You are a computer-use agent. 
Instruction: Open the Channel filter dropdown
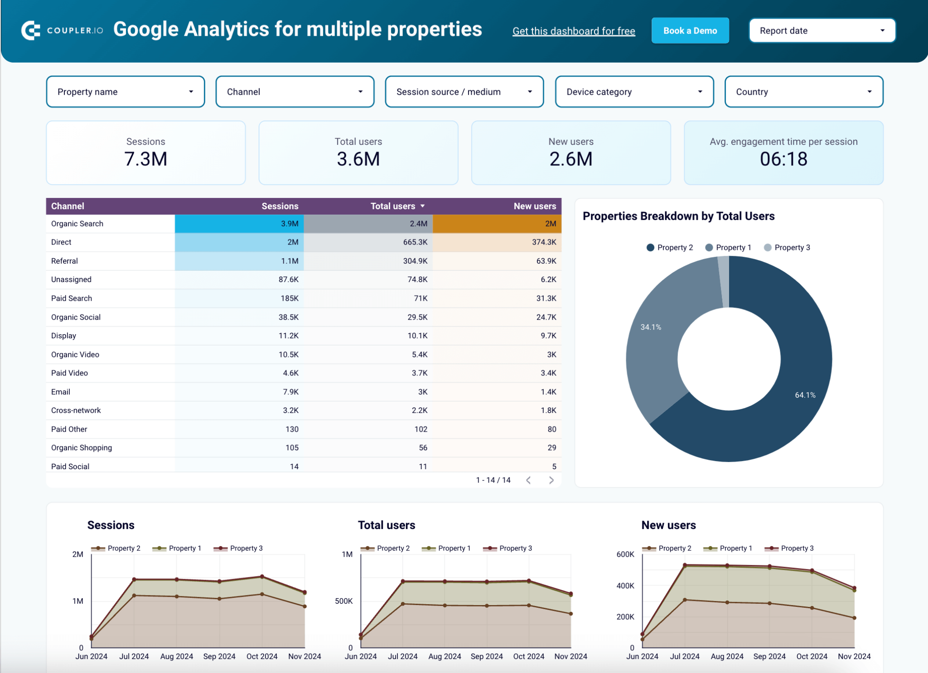pos(295,91)
